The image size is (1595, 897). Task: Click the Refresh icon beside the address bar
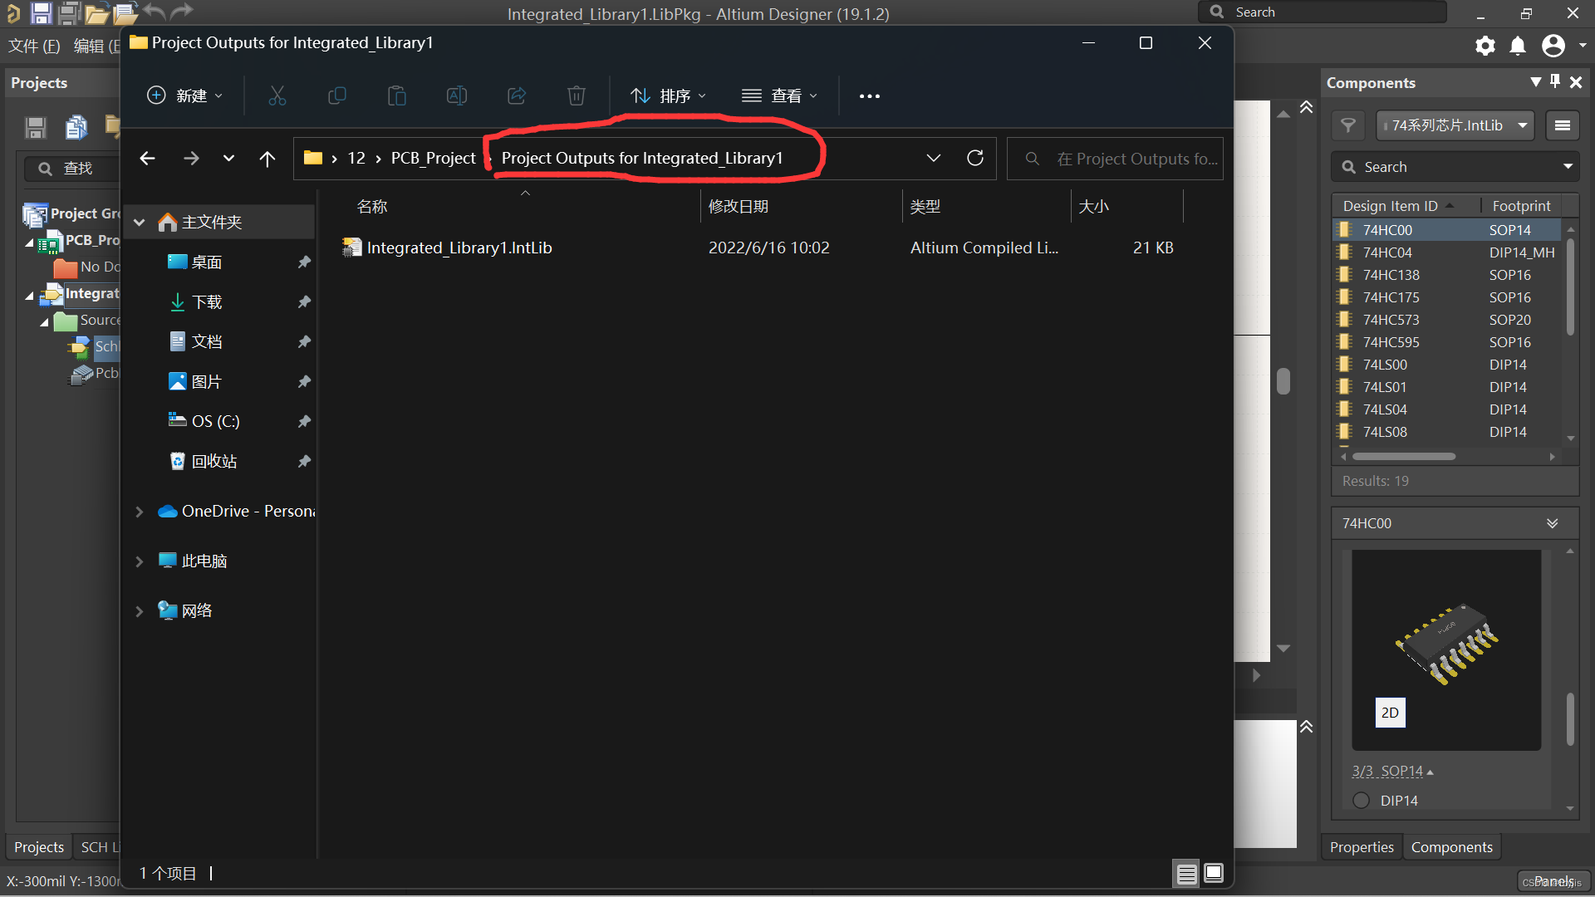click(x=975, y=158)
